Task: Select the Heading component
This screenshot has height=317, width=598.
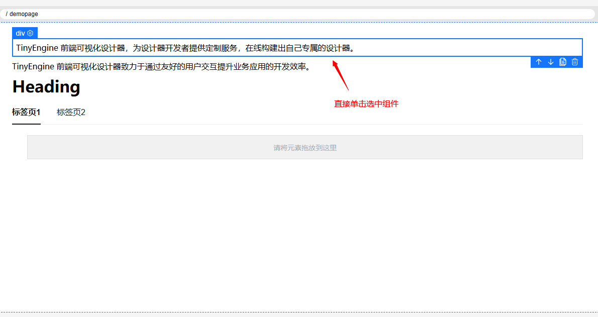Action: [46, 87]
